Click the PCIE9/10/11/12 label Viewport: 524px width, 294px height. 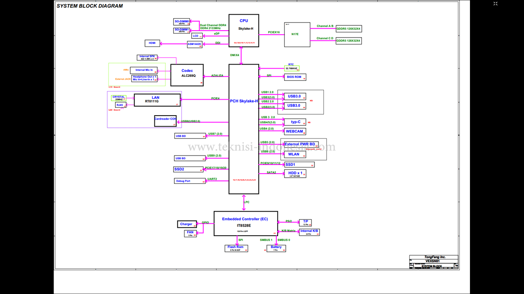pos(270,163)
